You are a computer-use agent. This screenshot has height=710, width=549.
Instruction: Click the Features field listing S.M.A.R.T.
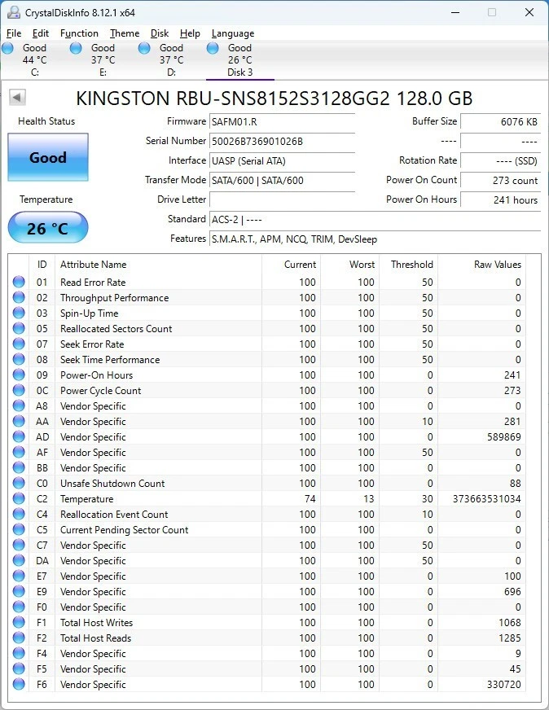(375, 239)
